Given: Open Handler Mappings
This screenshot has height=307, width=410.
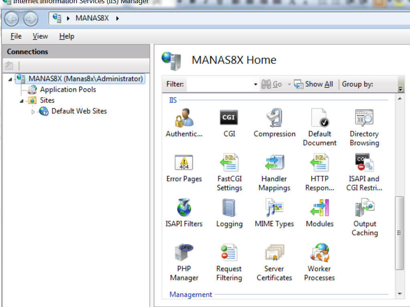Looking at the screenshot, I should pos(274,172).
